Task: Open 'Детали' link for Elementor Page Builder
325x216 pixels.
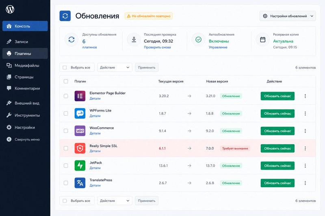Action: (x=95, y=98)
